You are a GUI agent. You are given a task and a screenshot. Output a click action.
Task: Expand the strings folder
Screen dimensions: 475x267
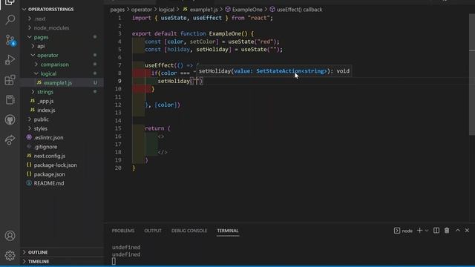point(45,92)
